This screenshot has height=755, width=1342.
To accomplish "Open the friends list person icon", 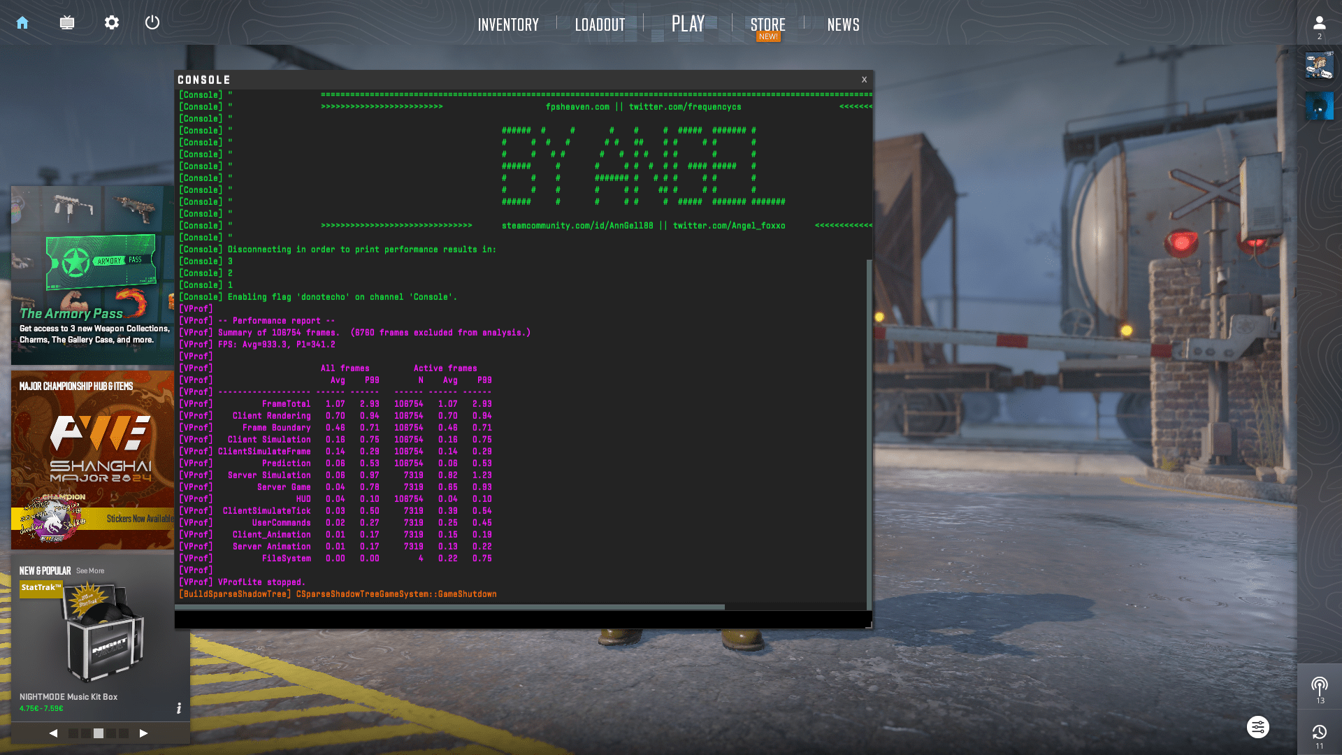I will click(x=1319, y=24).
